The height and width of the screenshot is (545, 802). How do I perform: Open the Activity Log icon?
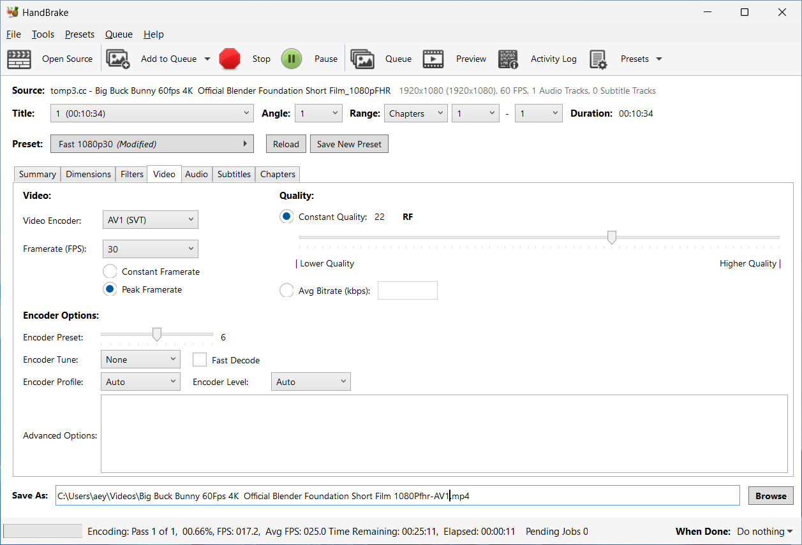coord(508,59)
